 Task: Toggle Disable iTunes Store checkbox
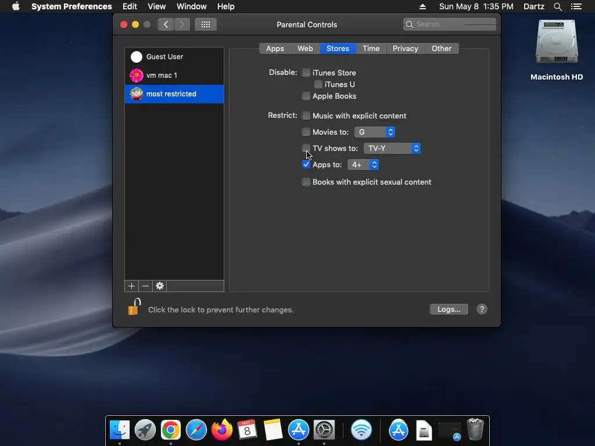pyautogui.click(x=306, y=73)
